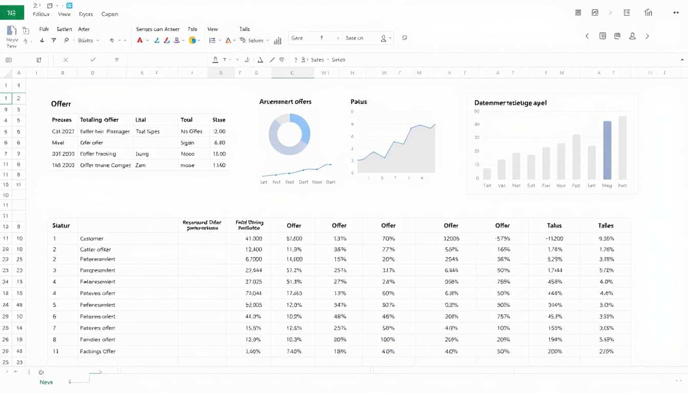Click the Arcemmert offers donut chart
The image size is (688, 393).
(290, 135)
